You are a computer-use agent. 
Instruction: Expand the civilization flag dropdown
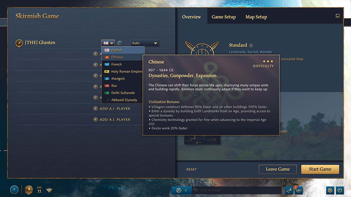(x=108, y=43)
